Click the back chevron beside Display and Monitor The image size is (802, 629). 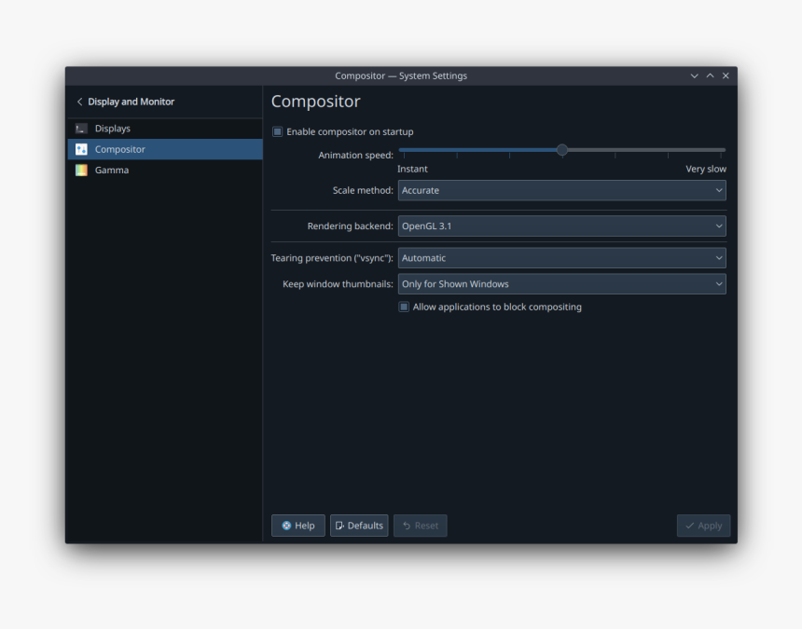coord(79,102)
